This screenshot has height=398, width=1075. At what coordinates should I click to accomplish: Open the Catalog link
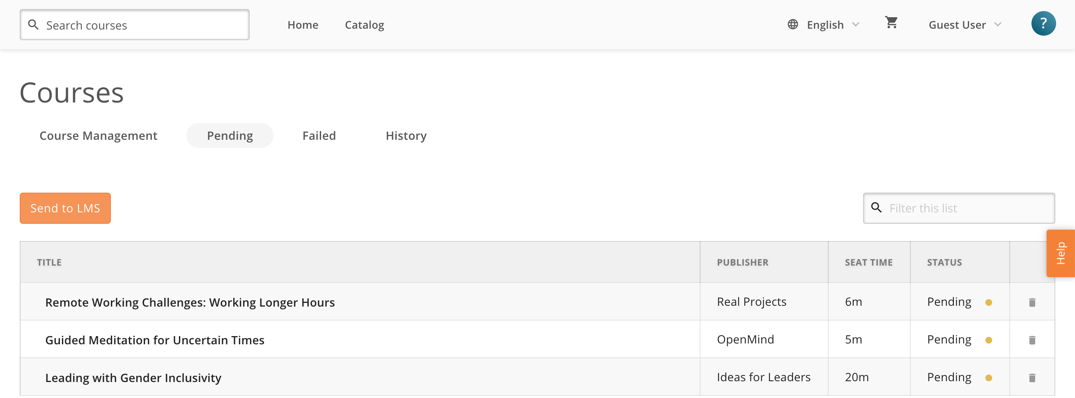[x=364, y=25]
